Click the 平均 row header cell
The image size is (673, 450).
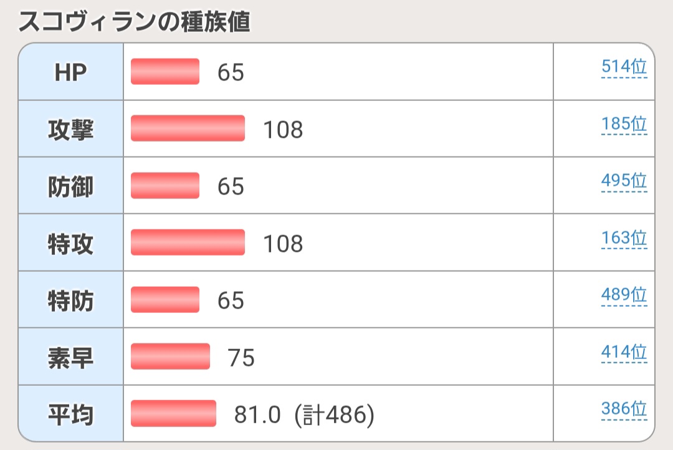pos(70,414)
